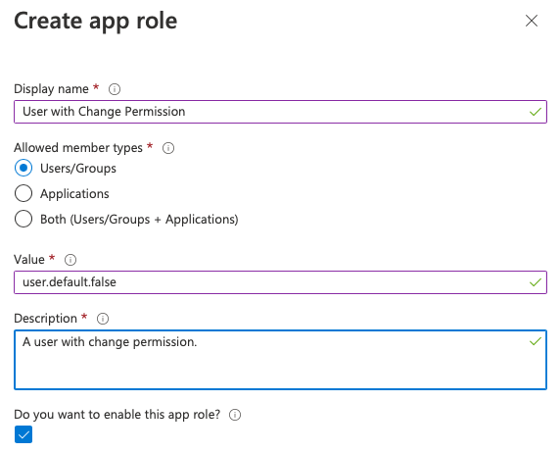
Task: Choose the Applications member type
Action: 23,193
